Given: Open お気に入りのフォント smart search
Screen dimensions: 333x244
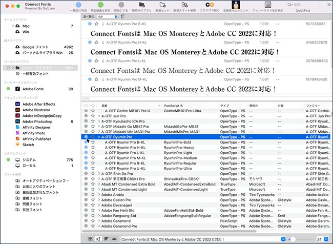Looking at the screenshot, I should pos(38,187).
